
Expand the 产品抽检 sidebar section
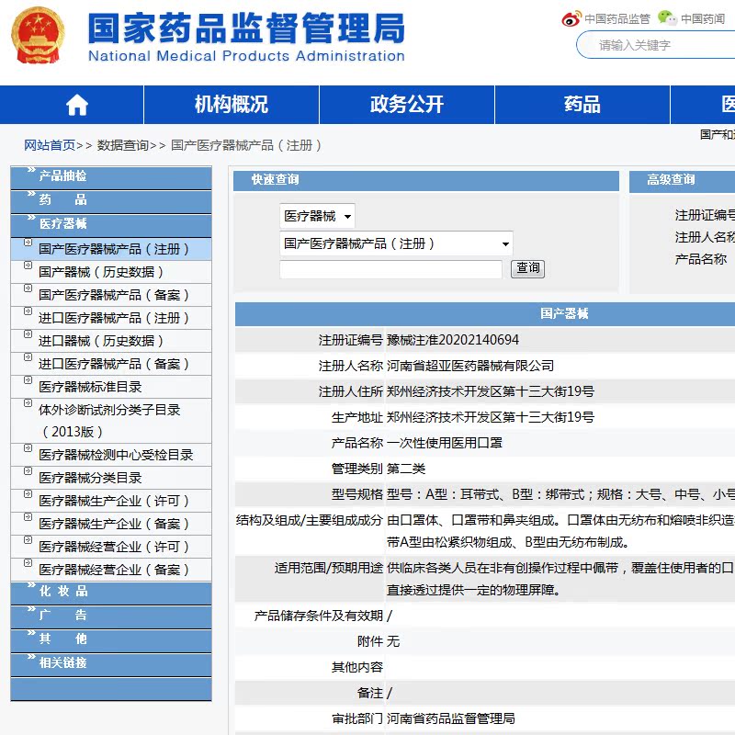coord(111,177)
